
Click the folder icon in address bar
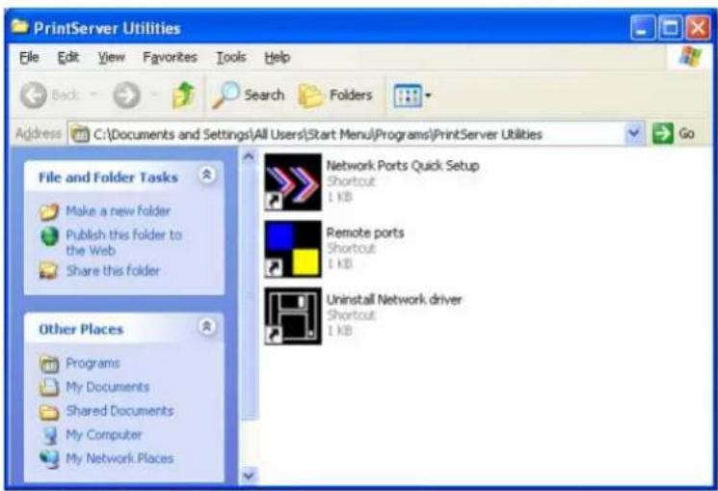pos(81,134)
